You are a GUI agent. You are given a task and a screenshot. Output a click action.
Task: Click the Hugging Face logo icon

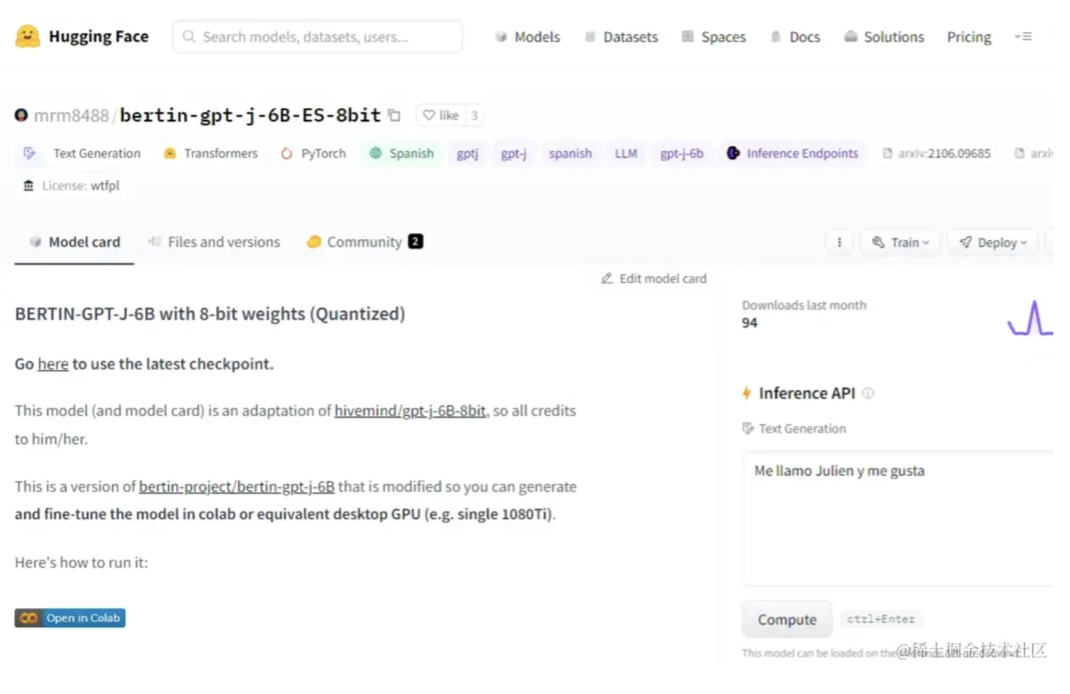click(27, 36)
